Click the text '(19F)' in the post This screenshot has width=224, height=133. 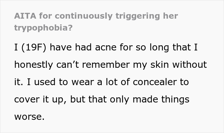click(x=34, y=47)
